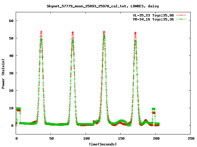The height and width of the screenshot is (147, 197).
Task: Click the x-axis tick label 150
Action: (x=121, y=138)
